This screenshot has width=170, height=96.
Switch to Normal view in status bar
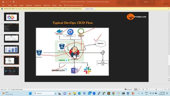click(x=136, y=89)
